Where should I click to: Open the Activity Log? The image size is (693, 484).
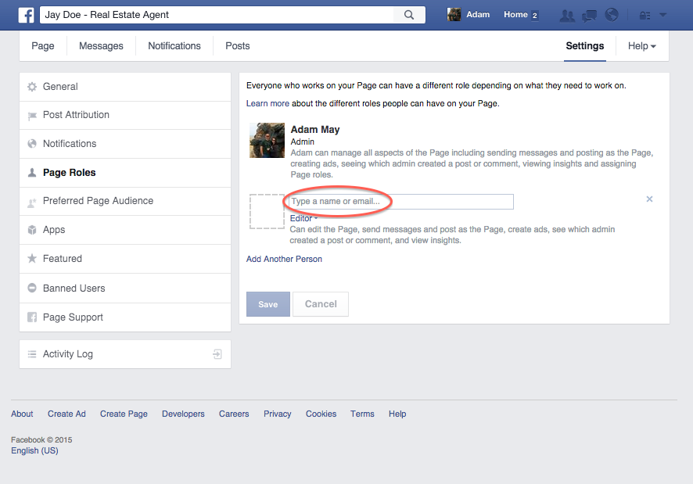pos(125,354)
